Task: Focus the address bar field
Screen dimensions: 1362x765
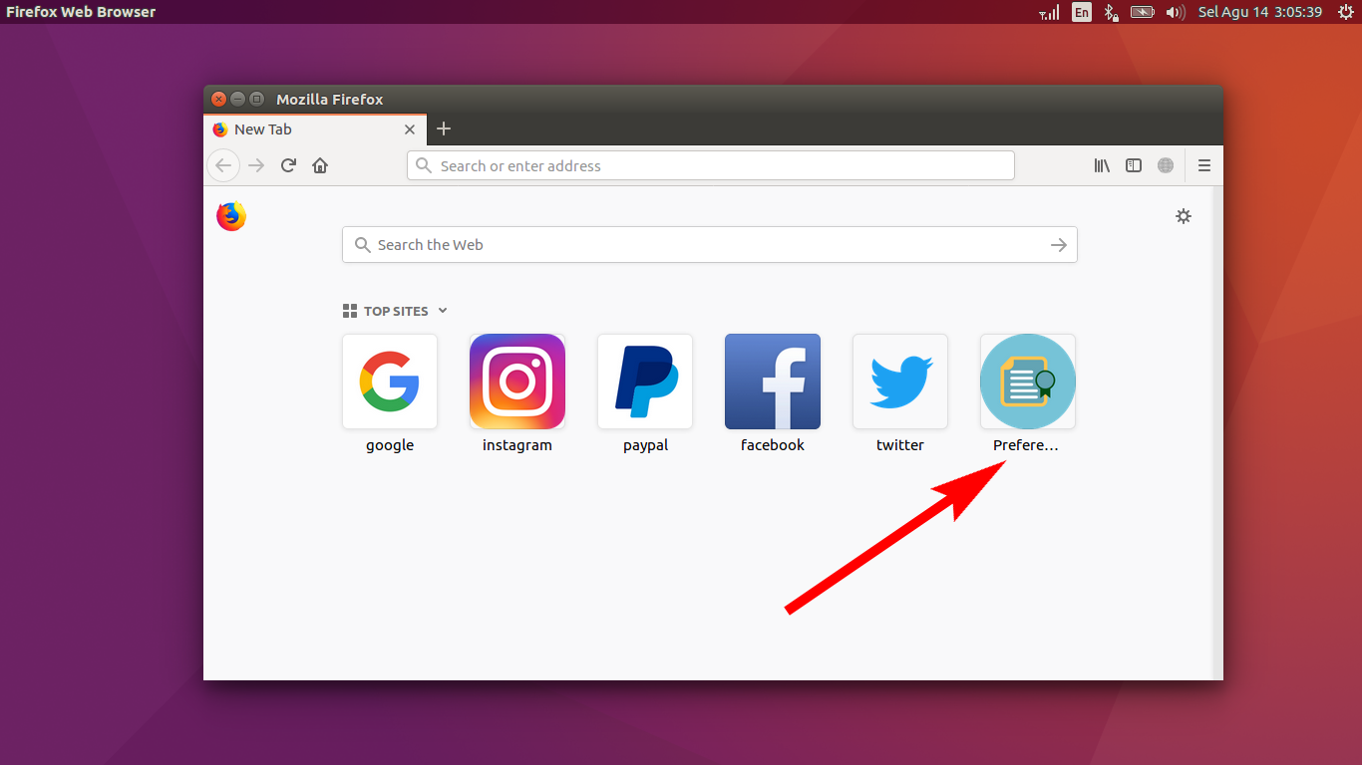Action: click(711, 165)
